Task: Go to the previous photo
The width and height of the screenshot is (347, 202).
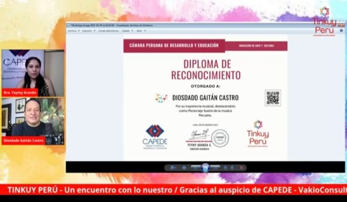Action: 196,168
